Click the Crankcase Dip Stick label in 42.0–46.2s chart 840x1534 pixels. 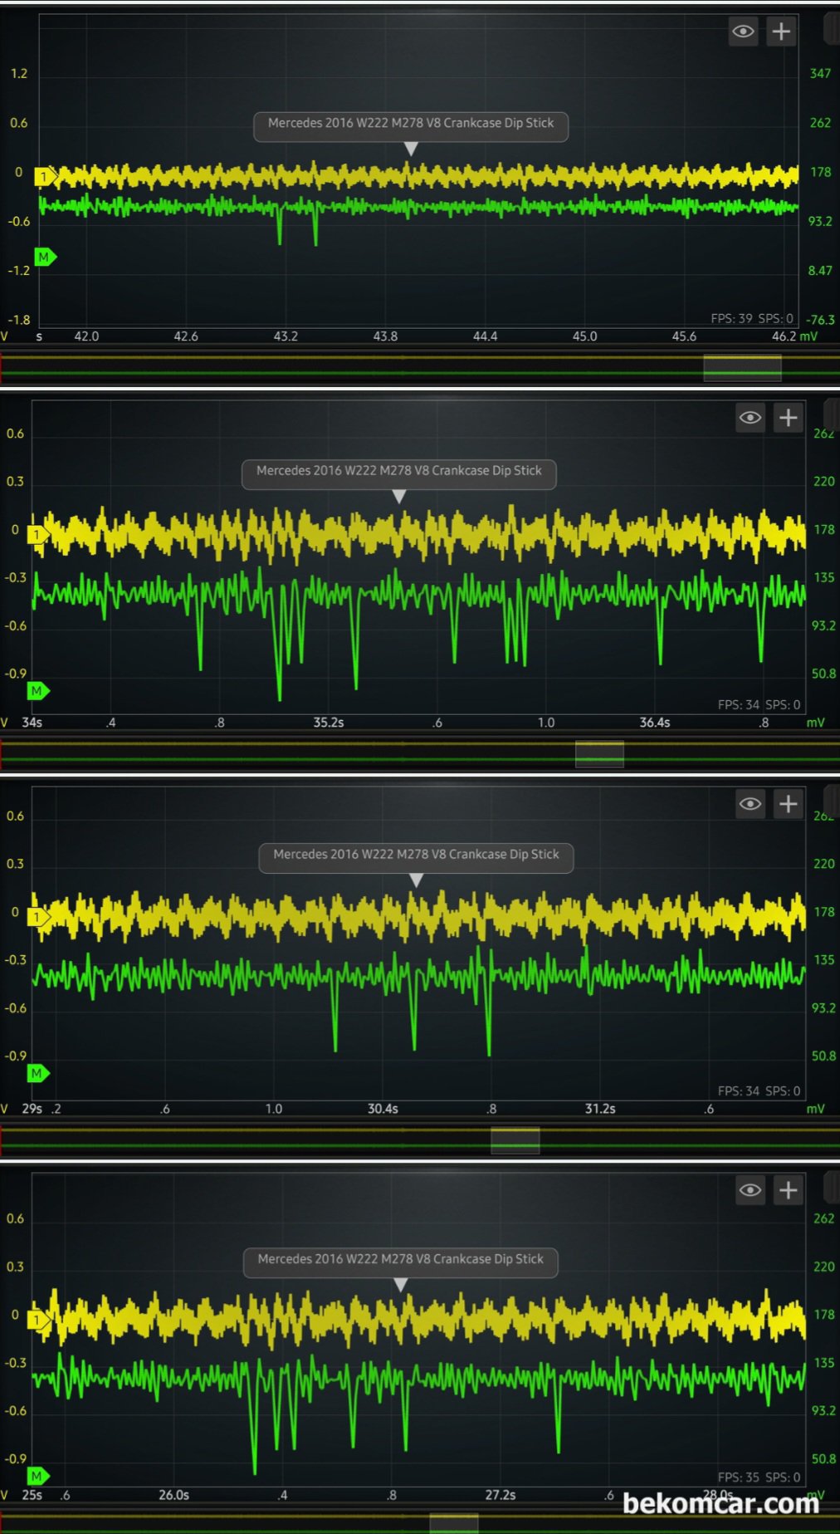tap(410, 124)
